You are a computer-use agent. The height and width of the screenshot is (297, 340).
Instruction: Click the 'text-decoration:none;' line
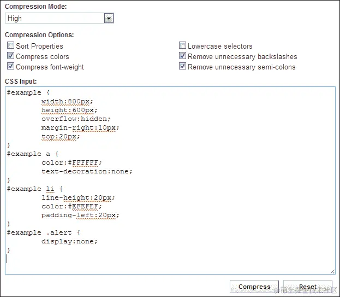pyautogui.click(x=87, y=171)
